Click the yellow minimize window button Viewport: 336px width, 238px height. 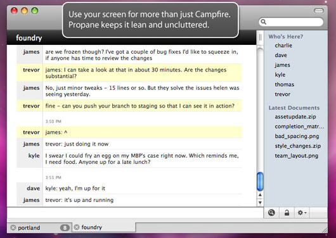coord(25,11)
